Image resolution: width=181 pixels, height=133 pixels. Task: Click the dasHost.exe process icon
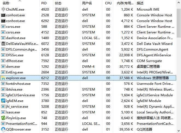click(3, 38)
